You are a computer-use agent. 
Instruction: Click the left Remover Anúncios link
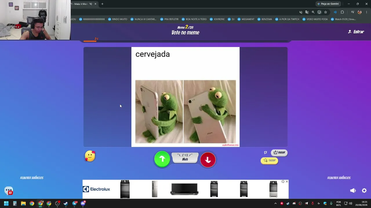[32, 178]
